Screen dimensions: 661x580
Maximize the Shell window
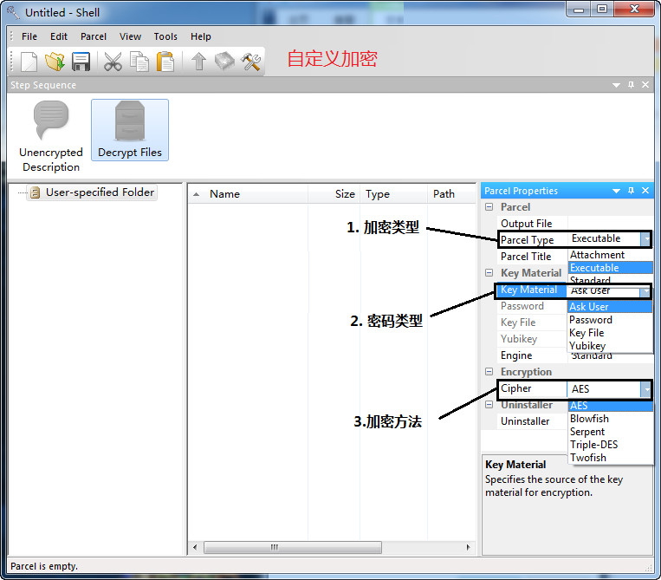[602, 9]
